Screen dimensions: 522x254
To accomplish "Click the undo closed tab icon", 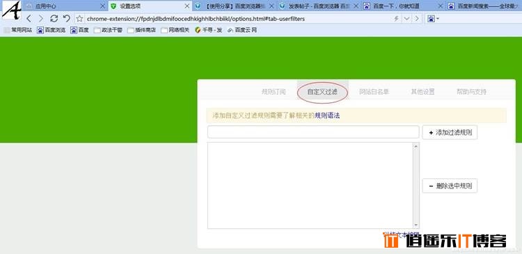I will click(67, 19).
